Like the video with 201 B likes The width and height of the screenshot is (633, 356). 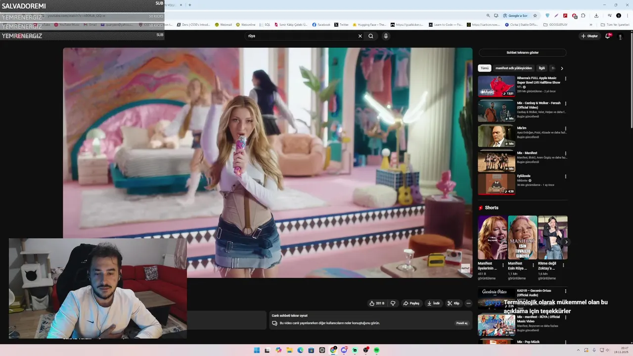377,303
